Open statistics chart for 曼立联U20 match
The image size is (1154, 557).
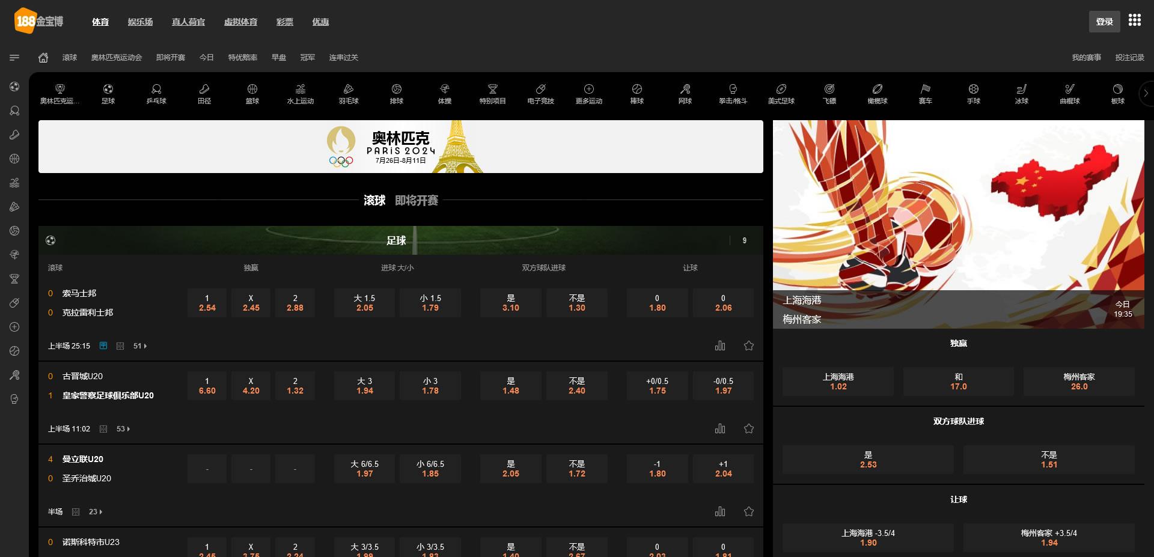click(720, 511)
